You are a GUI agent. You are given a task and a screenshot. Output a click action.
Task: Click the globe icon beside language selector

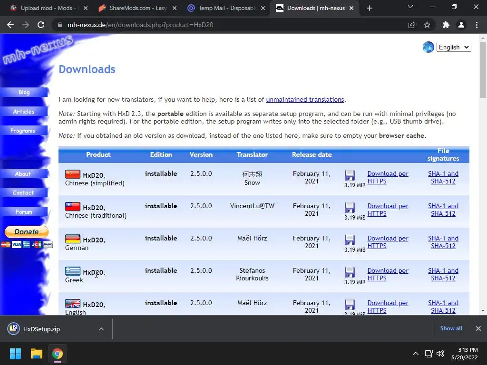[429, 47]
